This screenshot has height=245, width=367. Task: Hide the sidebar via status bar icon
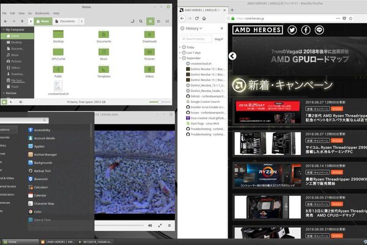(x=21, y=102)
